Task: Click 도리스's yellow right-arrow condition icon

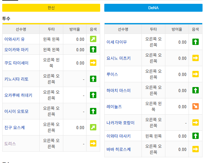Action: (93, 143)
